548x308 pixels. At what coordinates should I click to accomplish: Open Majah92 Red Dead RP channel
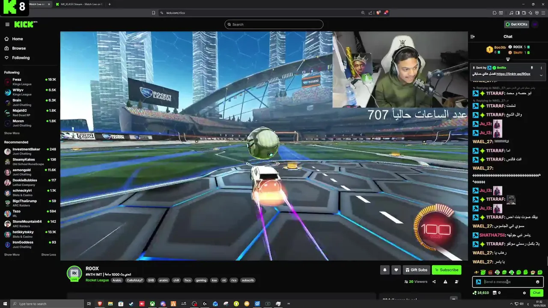30,113
